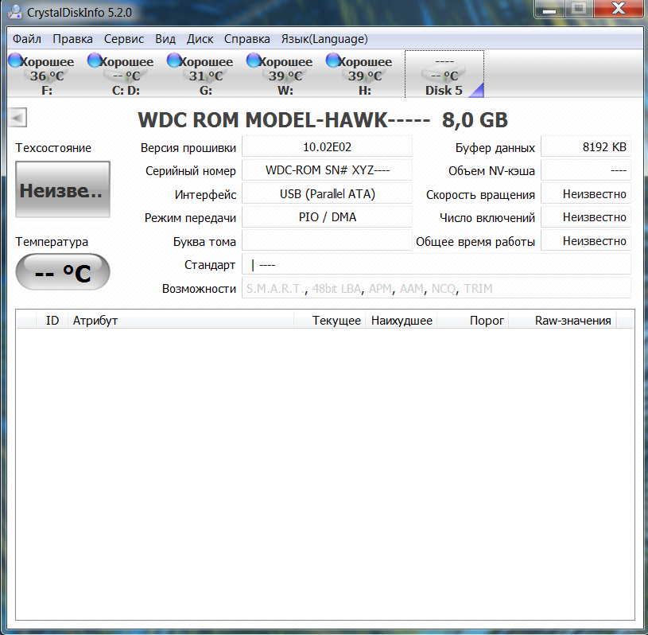Open the Сервис menu
Viewport: 648px width, 635px height.
[x=124, y=39]
